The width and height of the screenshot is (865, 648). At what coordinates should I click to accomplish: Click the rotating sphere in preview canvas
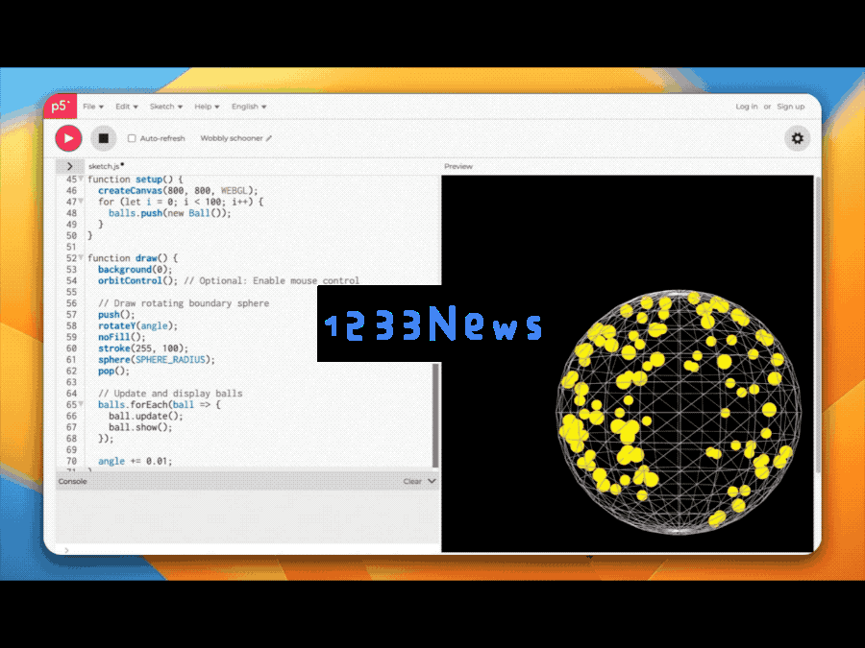click(678, 412)
